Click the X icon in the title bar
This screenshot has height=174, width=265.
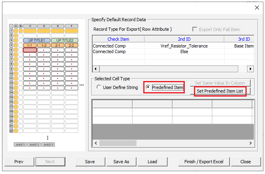257,8
